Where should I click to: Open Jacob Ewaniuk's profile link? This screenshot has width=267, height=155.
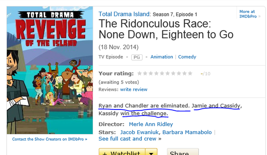point(139,132)
